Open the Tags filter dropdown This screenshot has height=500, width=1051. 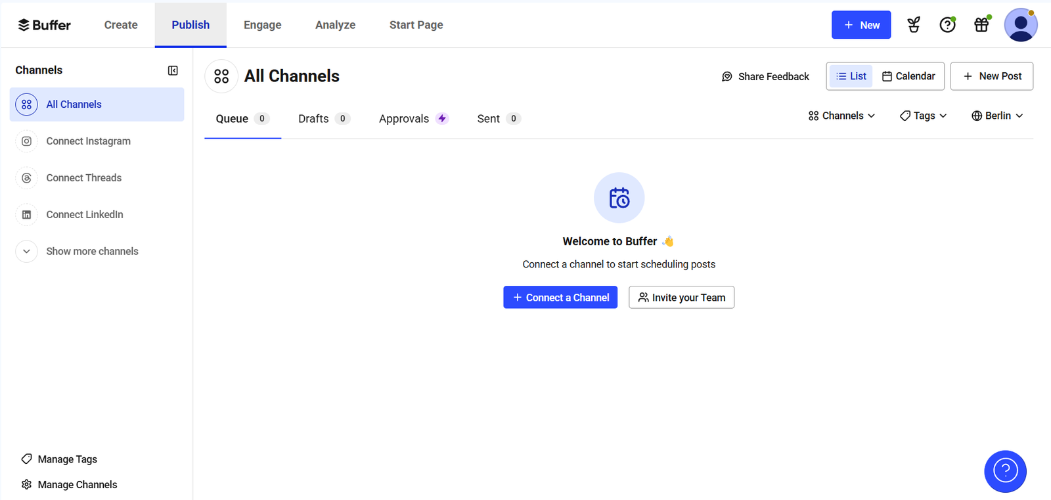pos(923,116)
